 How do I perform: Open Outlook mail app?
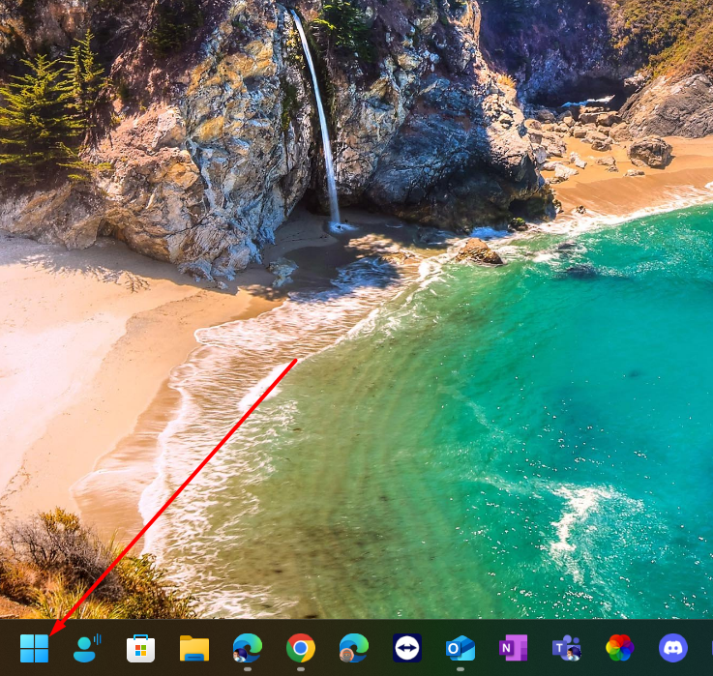pyautogui.click(x=460, y=648)
